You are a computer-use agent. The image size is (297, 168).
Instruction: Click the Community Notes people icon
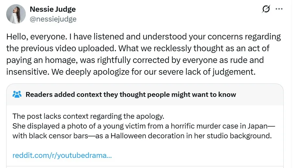coord(17,95)
